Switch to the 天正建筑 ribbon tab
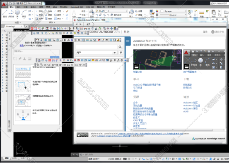The image size is (229, 163). (x=111, y=7)
